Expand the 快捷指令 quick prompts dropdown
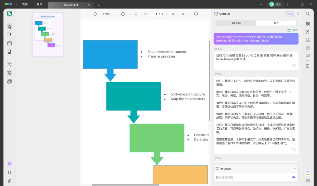This screenshot has height=186, width=317. coord(295,169)
